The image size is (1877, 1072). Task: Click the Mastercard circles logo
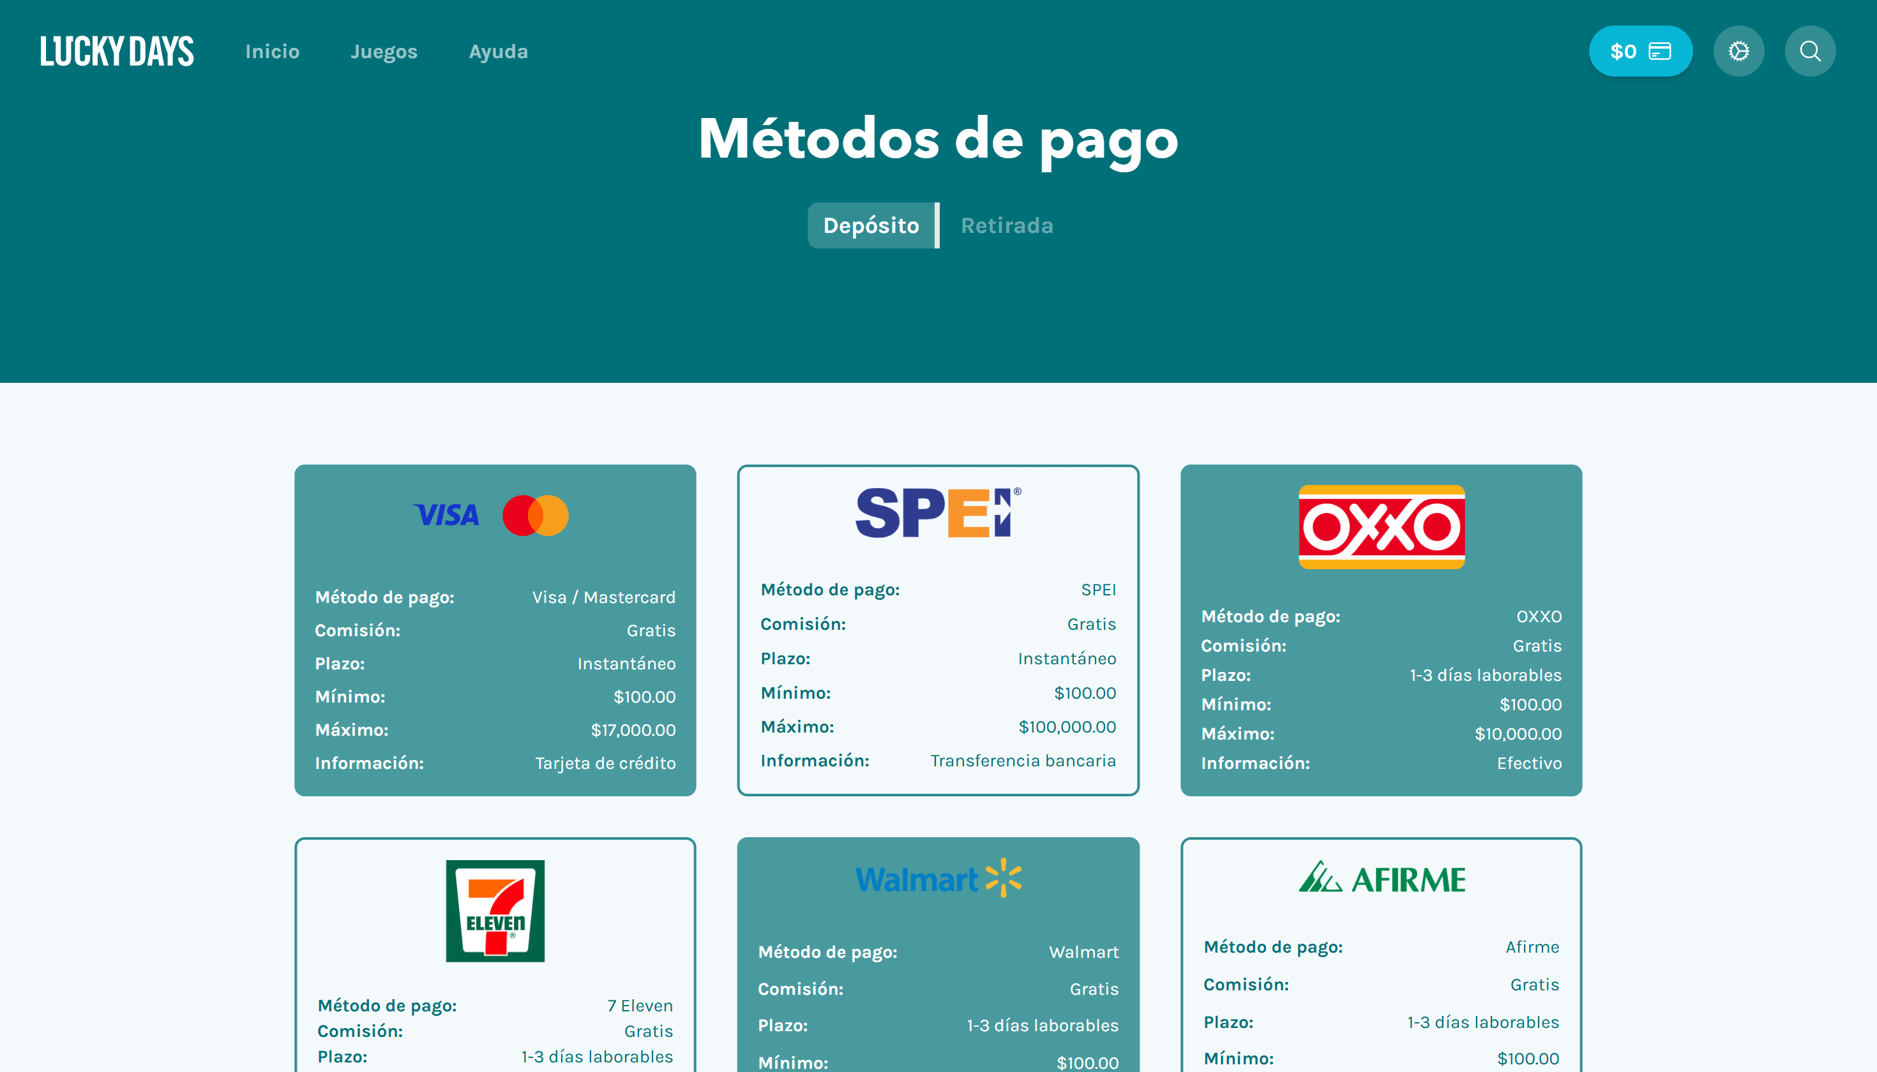[x=536, y=515]
